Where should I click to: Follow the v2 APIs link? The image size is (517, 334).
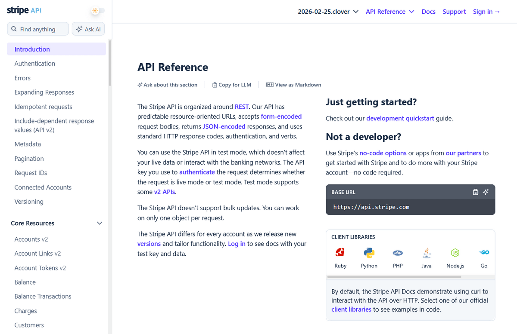point(165,192)
